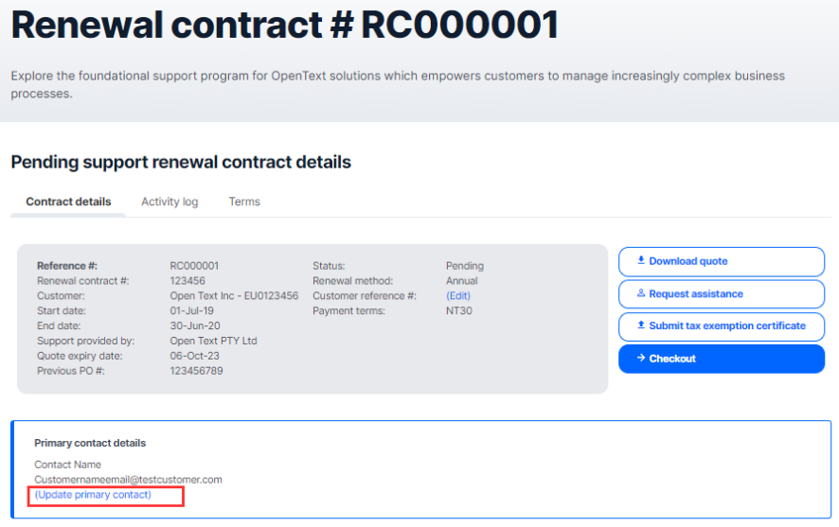Screen dimensions: 839x527
Task: Click the Download quote button label
Action: tap(688, 261)
